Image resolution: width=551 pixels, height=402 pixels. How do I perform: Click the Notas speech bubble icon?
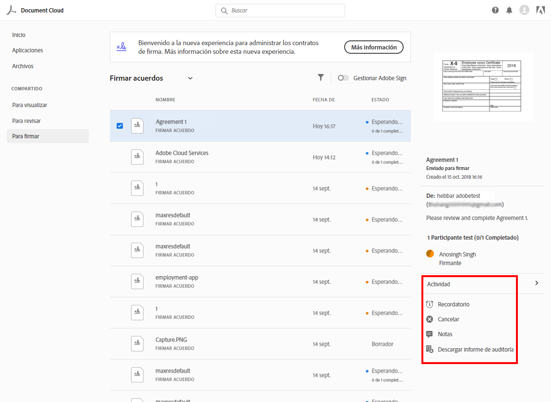tap(430, 334)
